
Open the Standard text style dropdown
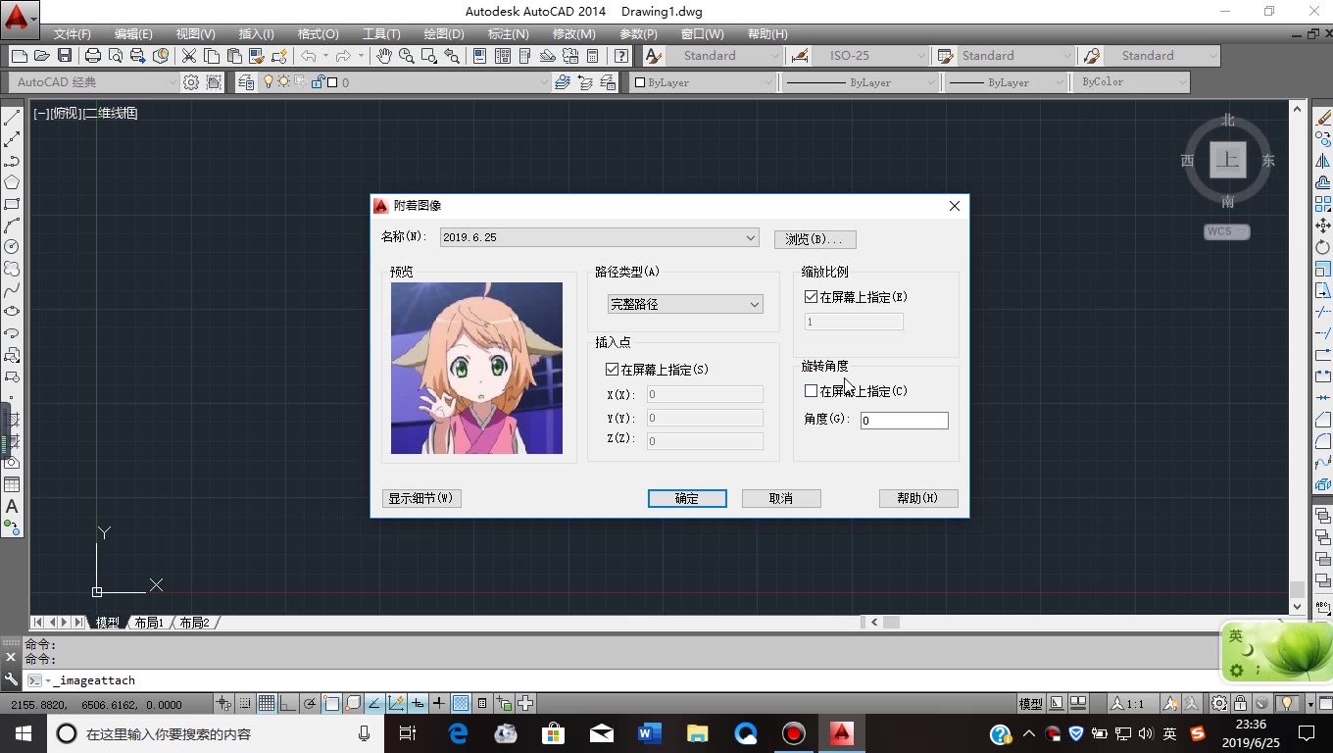click(726, 56)
